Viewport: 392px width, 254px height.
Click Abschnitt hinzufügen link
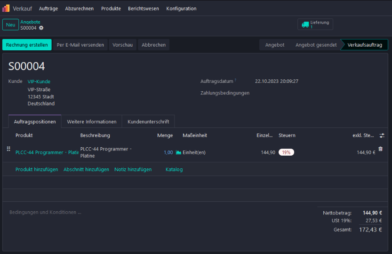click(x=86, y=169)
